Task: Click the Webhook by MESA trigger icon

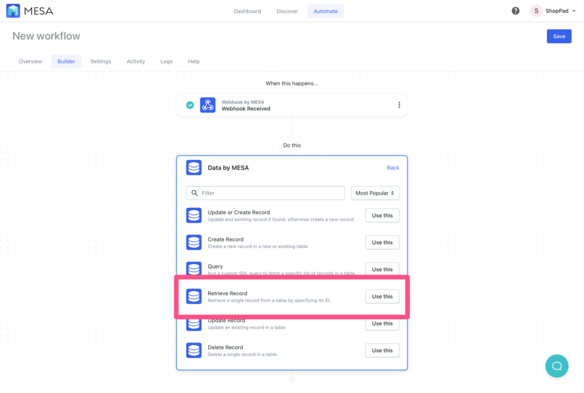Action: pos(208,105)
